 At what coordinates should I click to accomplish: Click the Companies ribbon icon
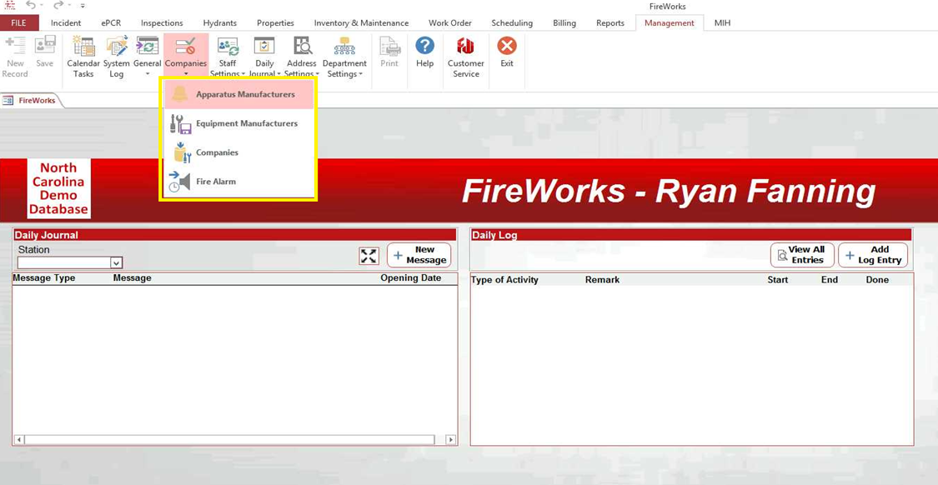pyautogui.click(x=186, y=56)
